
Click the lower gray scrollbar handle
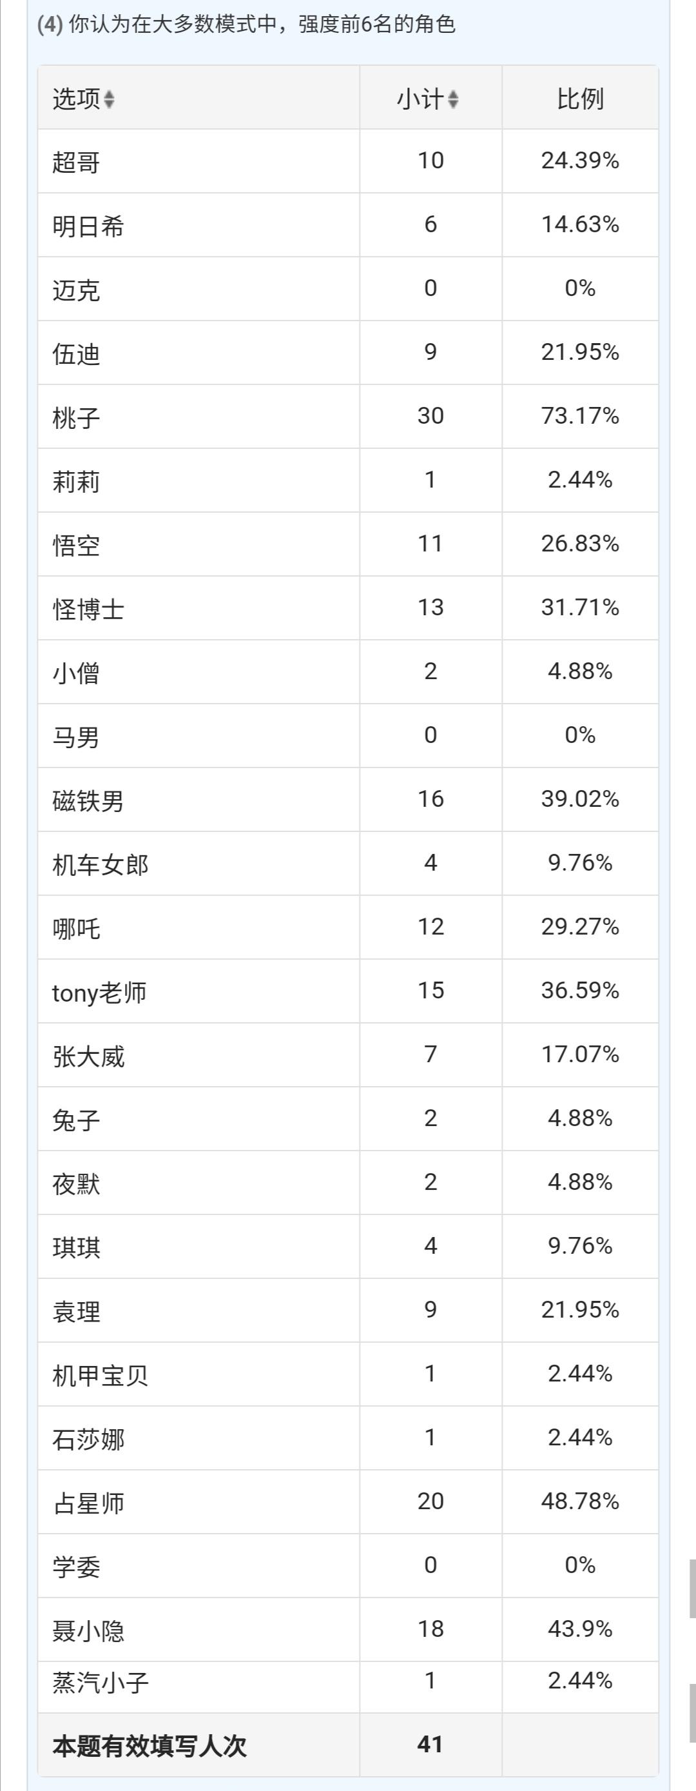pos(693,1712)
